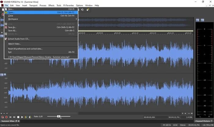The height and width of the screenshot is (127, 214).
Task: Open the View menu
Action: pos(18,5)
